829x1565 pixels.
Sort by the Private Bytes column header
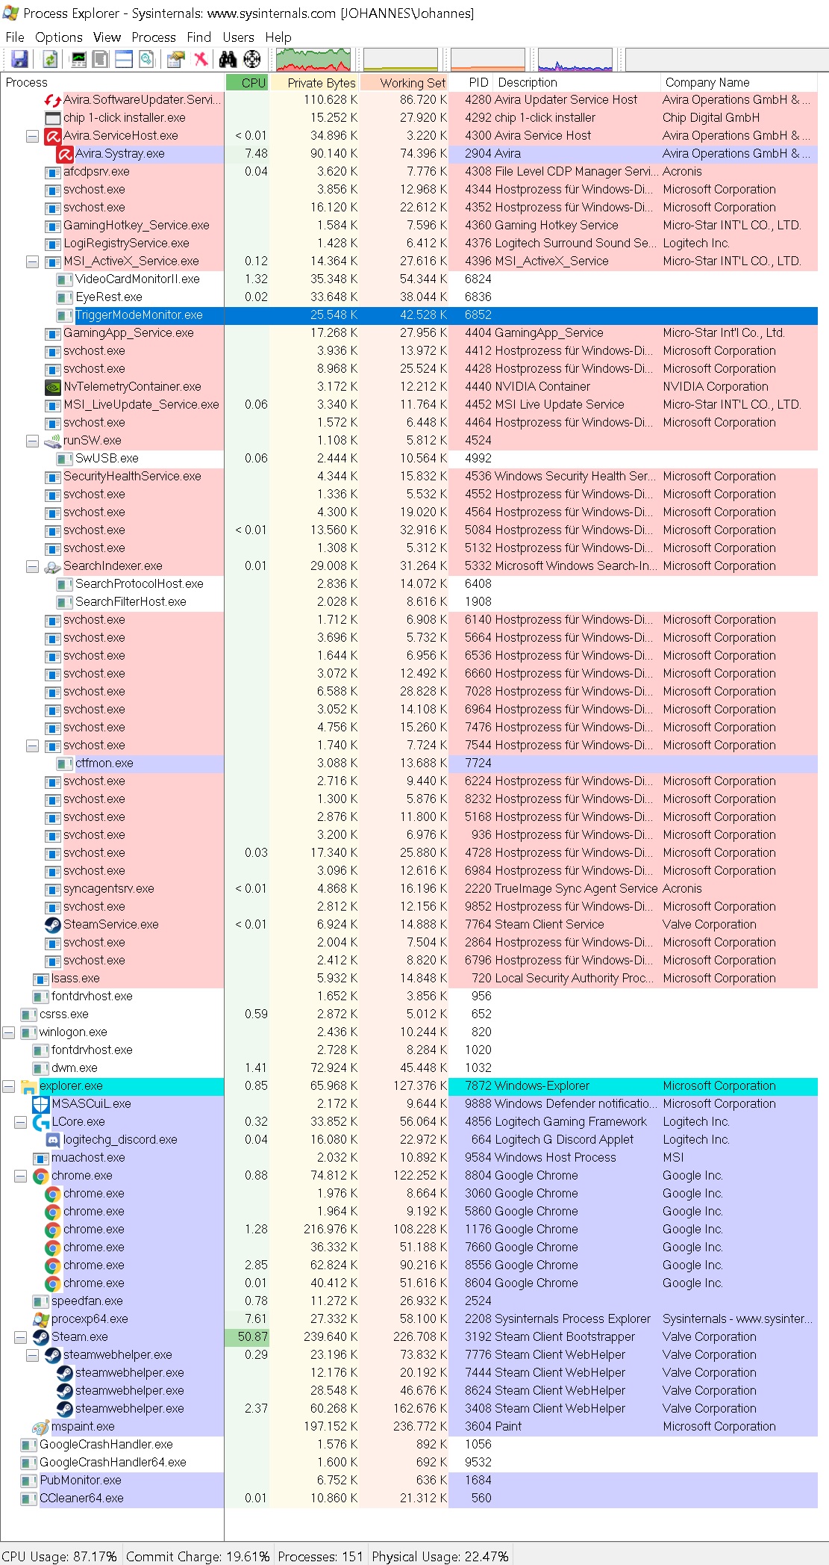(x=315, y=82)
